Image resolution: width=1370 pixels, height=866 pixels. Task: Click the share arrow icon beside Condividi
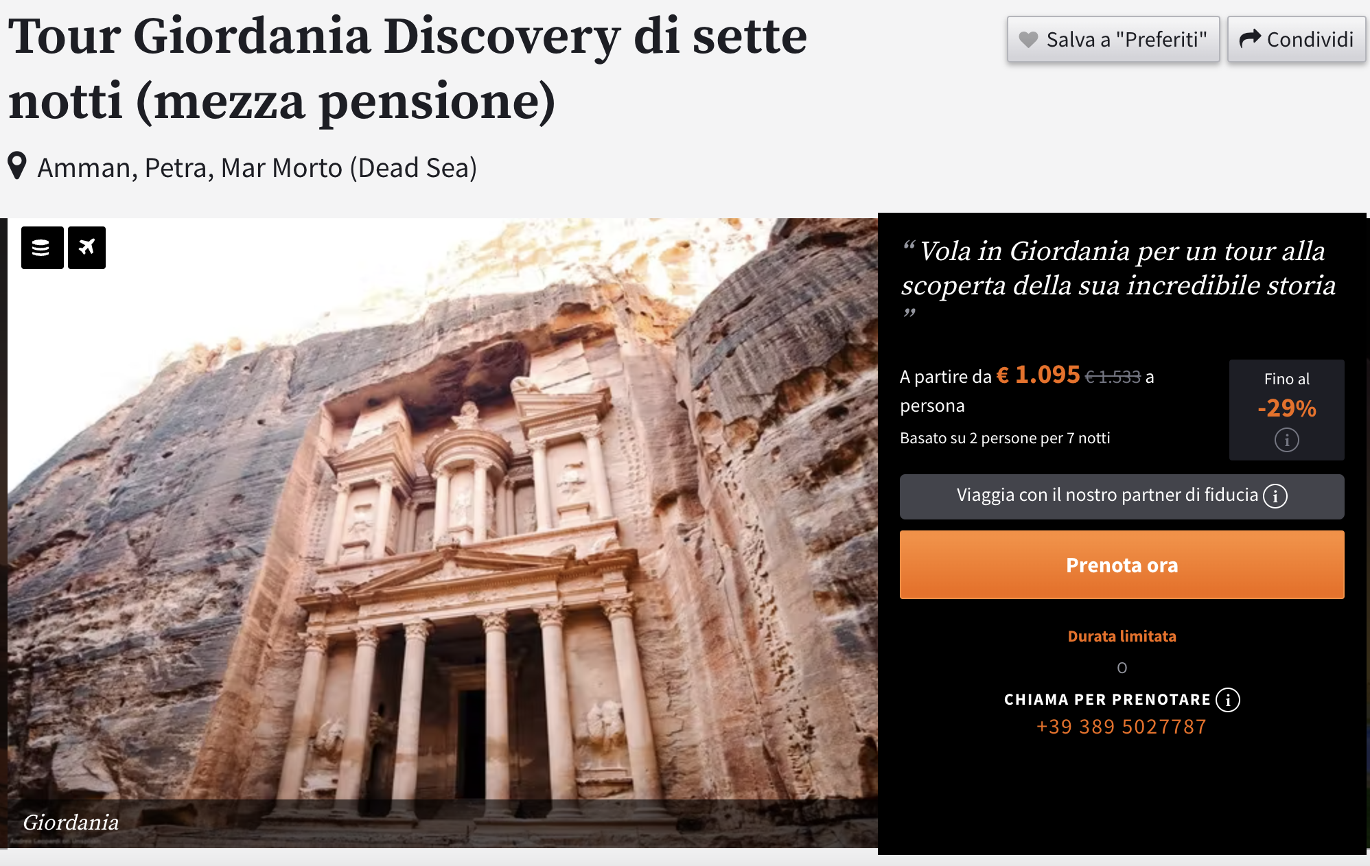[x=1250, y=39]
